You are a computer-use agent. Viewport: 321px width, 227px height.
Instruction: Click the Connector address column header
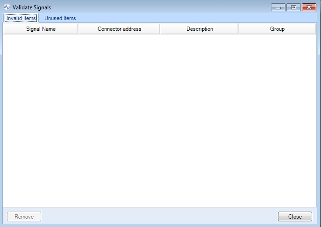click(x=119, y=29)
